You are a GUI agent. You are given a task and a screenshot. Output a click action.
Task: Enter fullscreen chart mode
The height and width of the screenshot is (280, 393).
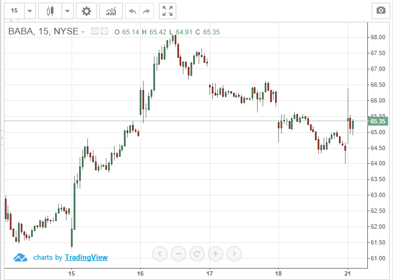pos(168,11)
